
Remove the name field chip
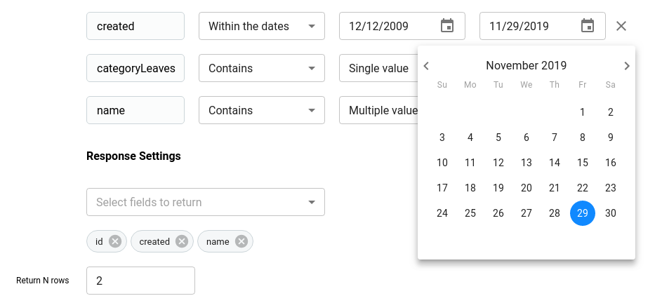pyautogui.click(x=241, y=241)
